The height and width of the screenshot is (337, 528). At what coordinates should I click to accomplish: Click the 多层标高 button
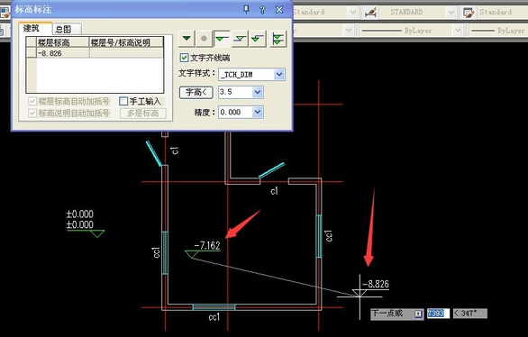142,114
